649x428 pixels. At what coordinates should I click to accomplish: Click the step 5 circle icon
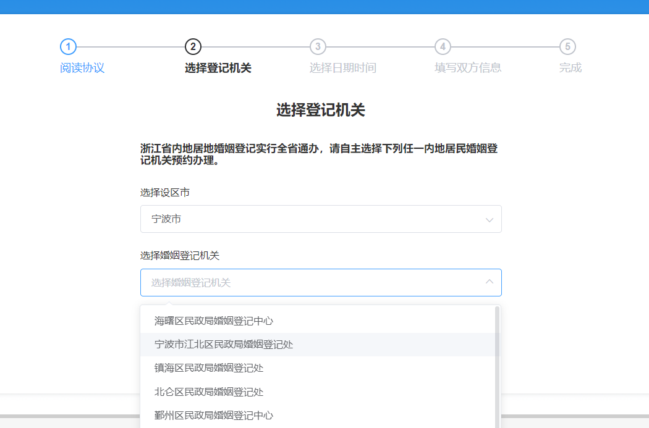pos(567,46)
